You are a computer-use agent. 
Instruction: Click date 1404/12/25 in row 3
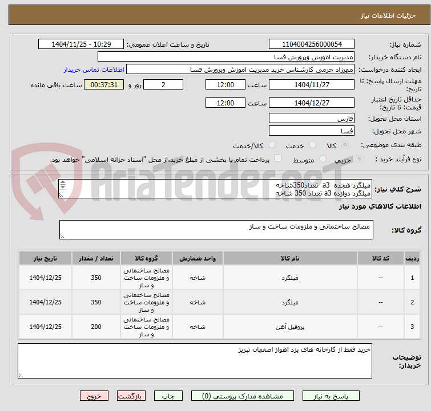(45, 327)
